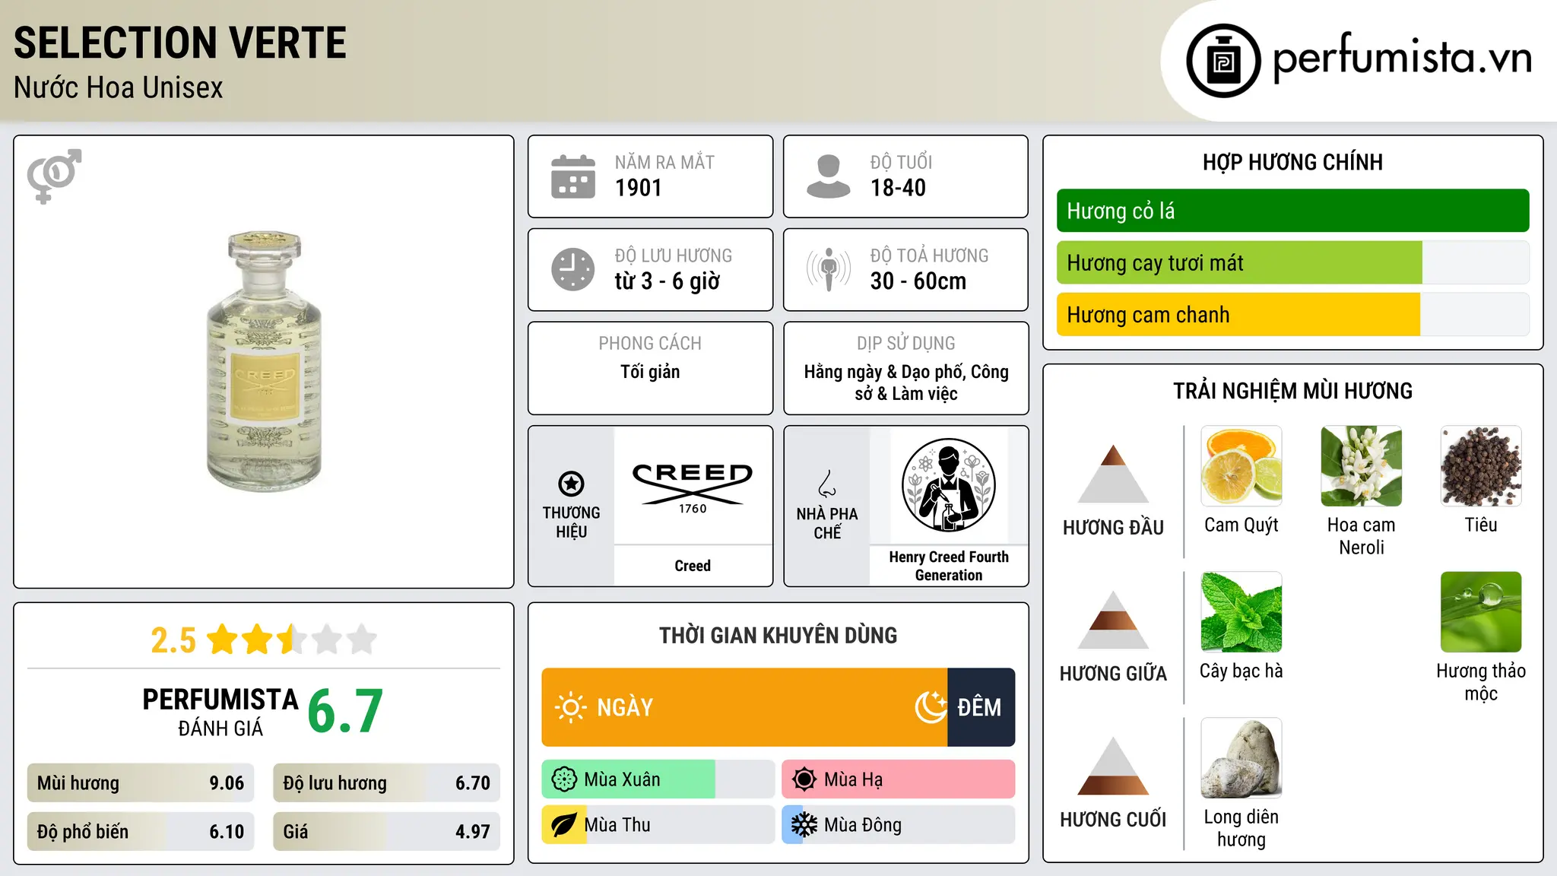1557x876 pixels.
Task: Click the snowflake icon for Mùa Đông
Action: [804, 825]
